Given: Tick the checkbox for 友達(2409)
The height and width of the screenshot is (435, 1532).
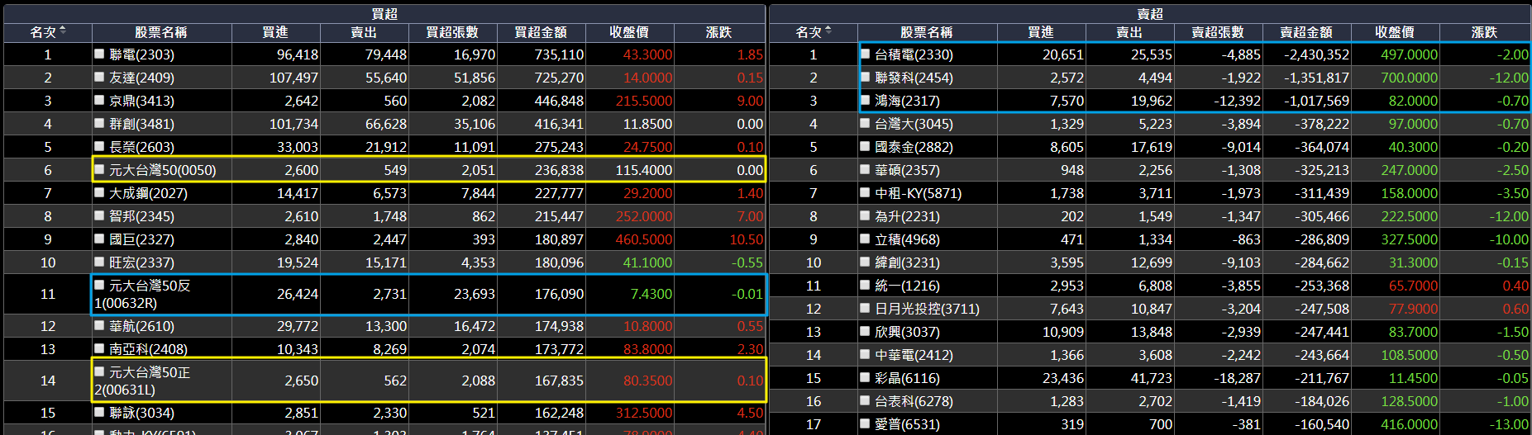Looking at the screenshot, I should [99, 77].
